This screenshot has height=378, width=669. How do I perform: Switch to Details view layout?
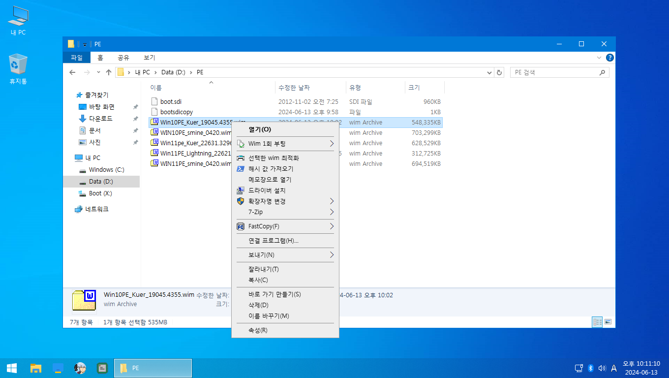pos(598,322)
